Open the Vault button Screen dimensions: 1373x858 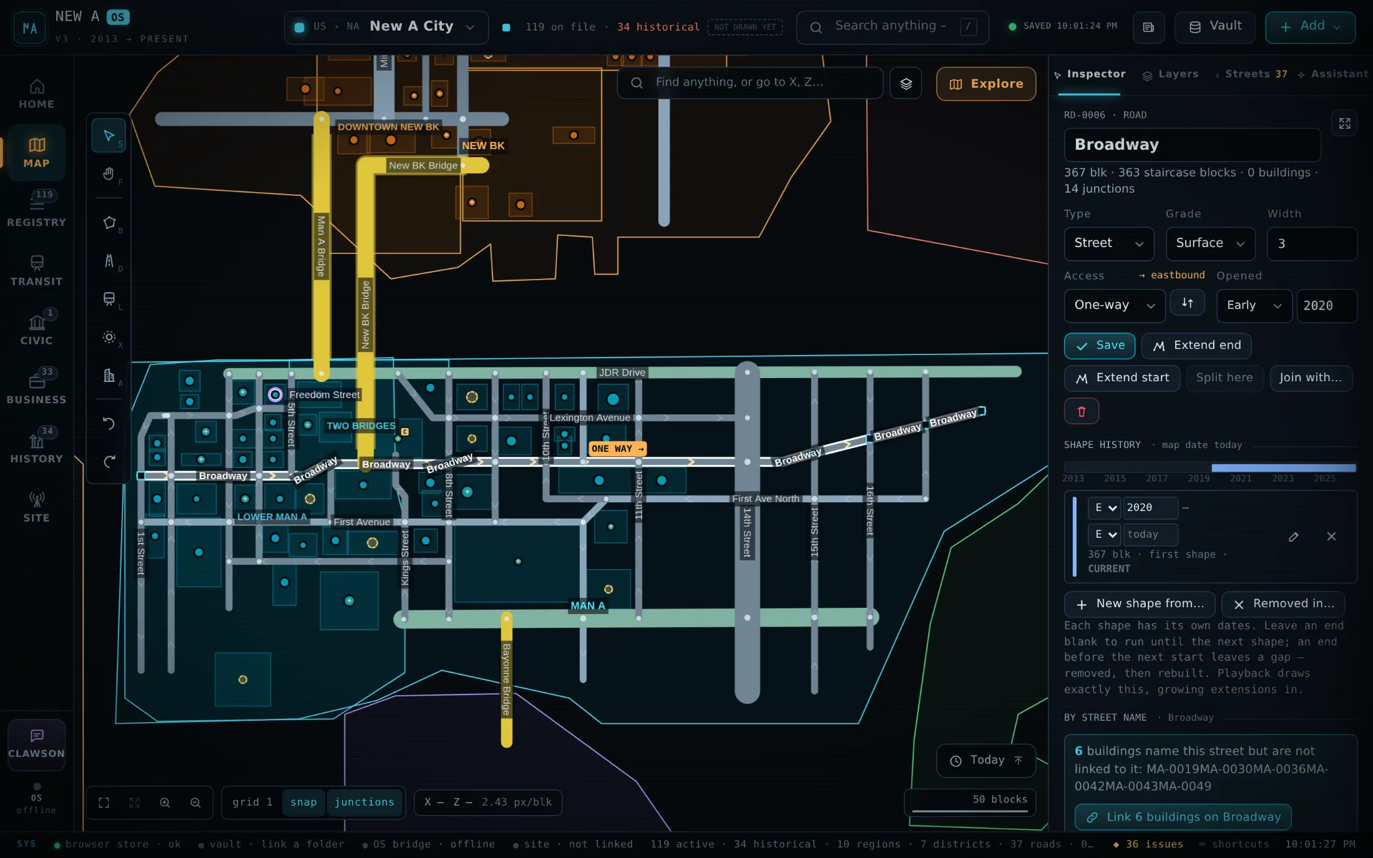click(1214, 27)
